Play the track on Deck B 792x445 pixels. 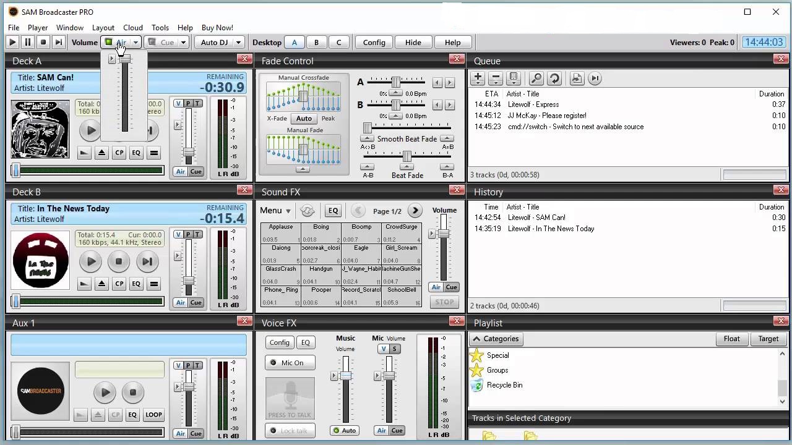90,261
